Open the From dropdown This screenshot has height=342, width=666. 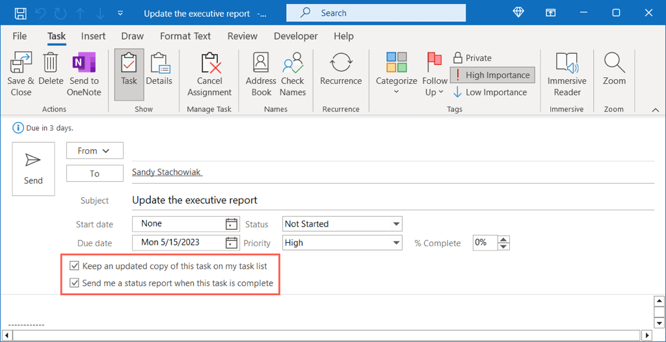pyautogui.click(x=94, y=151)
